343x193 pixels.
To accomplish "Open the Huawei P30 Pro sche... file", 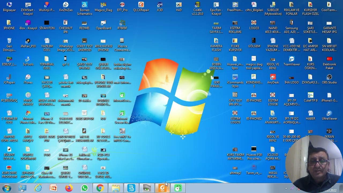I will [x=254, y=153].
